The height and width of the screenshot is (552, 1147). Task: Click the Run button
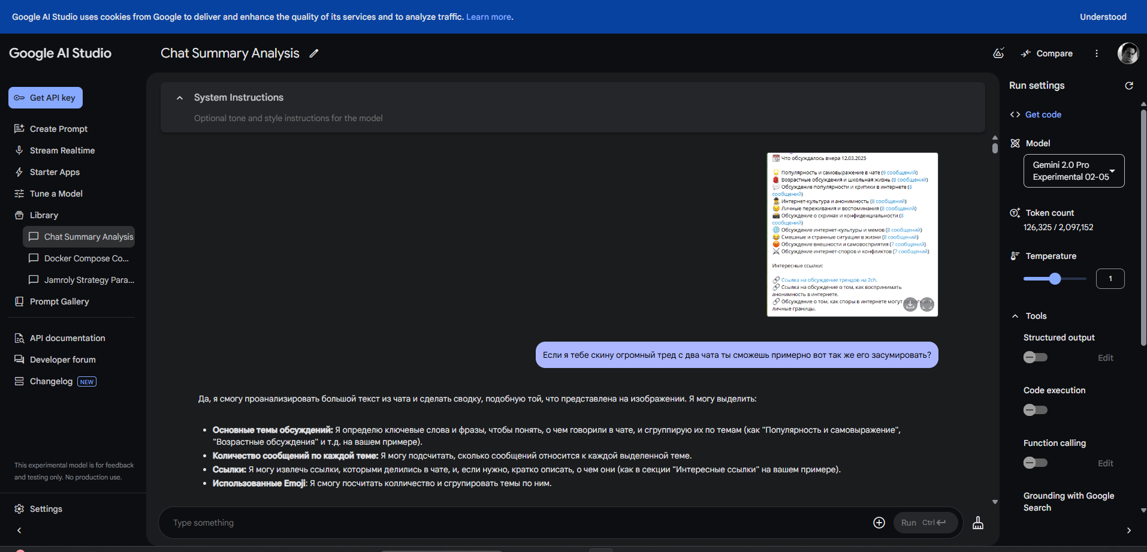coord(925,523)
